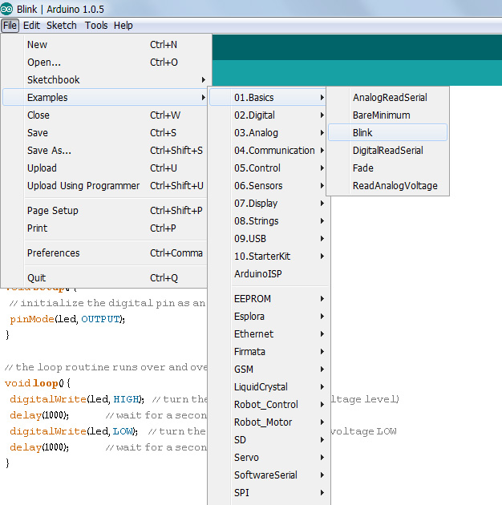Select Save in the File menu
This screenshot has width=502, height=505.
105,133
